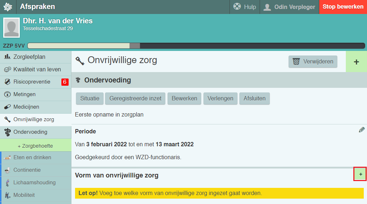Click the ZZP 5VV progress bar

pyautogui.click(x=196, y=46)
